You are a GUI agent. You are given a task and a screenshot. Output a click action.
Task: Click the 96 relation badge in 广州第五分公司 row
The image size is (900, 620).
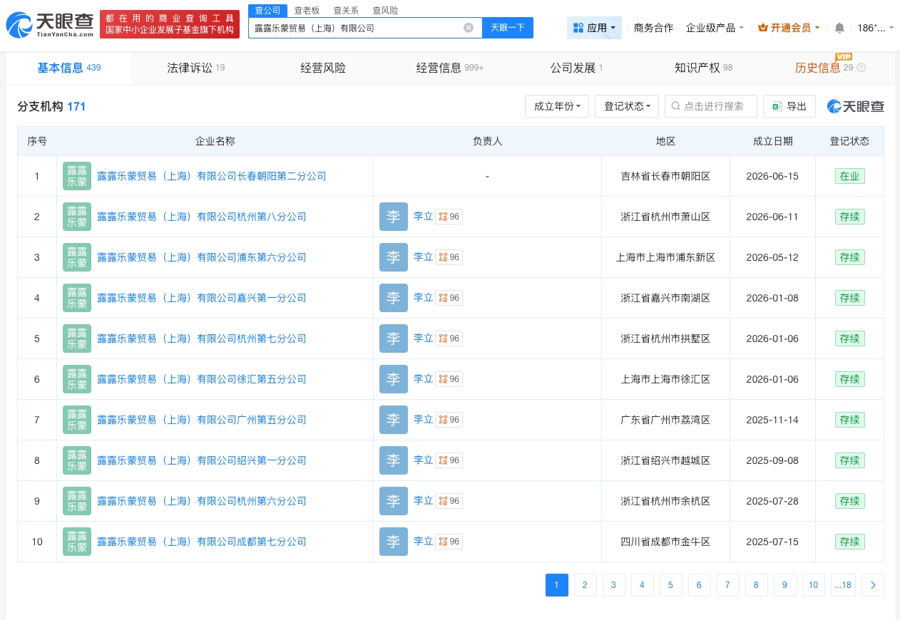click(449, 420)
